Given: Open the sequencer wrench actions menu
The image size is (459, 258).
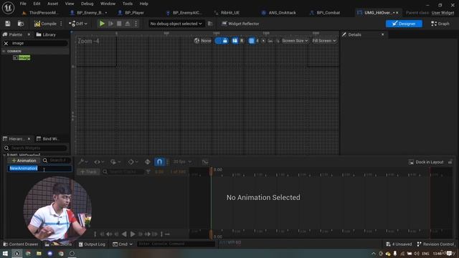Looking at the screenshot, I should click(x=83, y=162).
